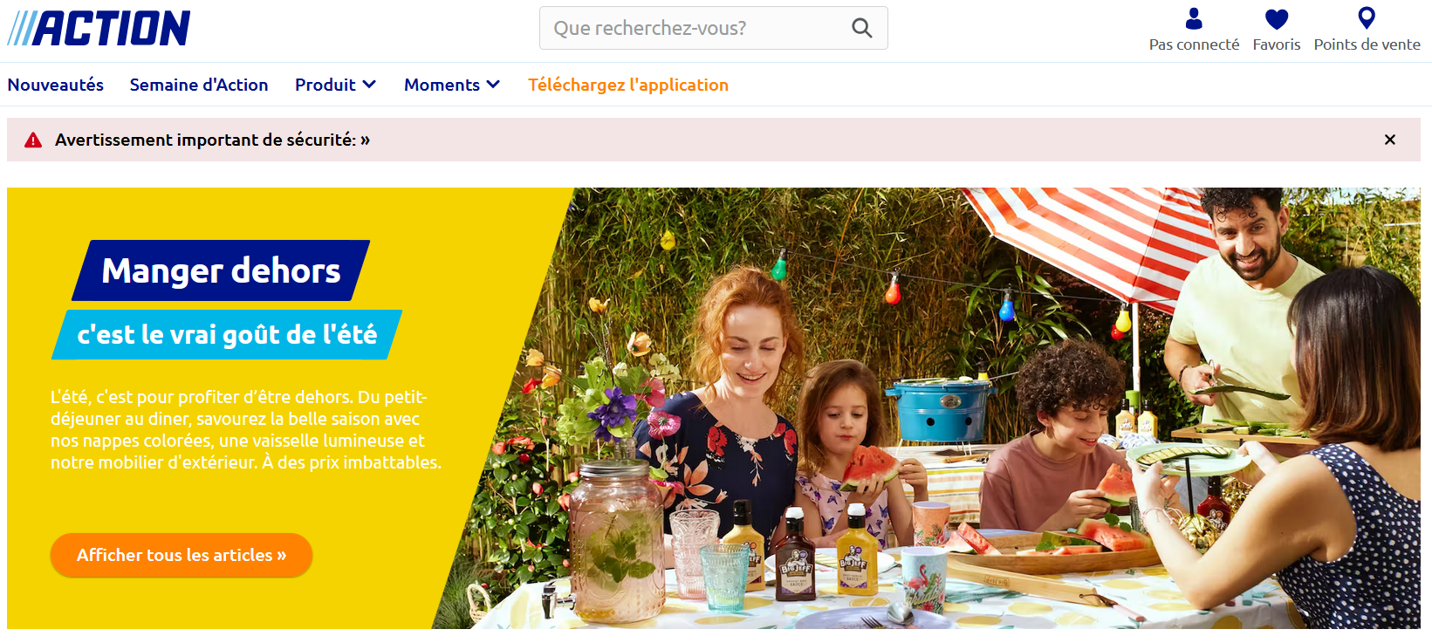Image resolution: width=1432 pixels, height=643 pixels.
Task: Click the chevron next to Produit
Action: point(369,85)
